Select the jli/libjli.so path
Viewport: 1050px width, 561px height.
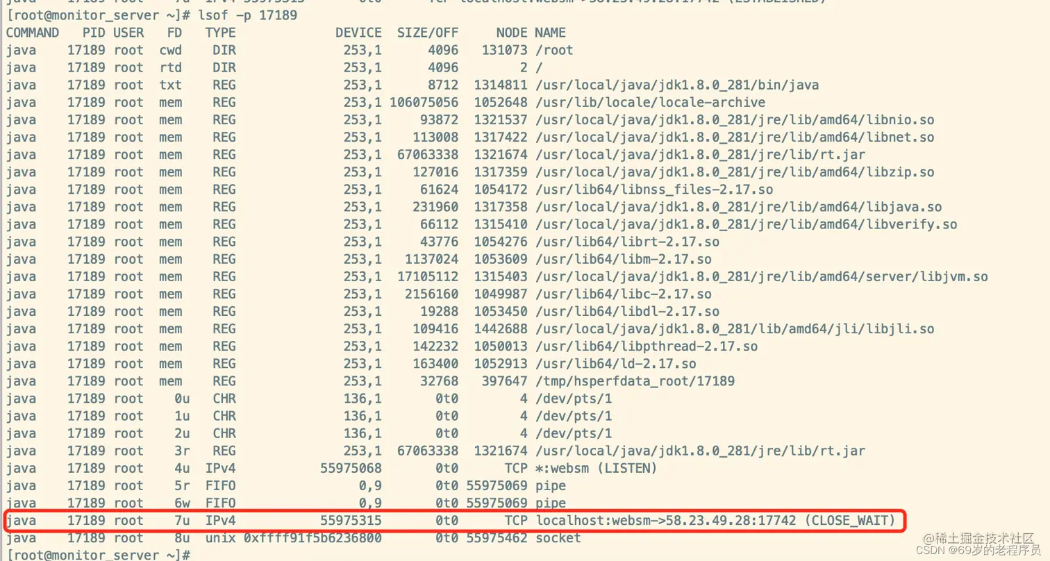(735, 328)
